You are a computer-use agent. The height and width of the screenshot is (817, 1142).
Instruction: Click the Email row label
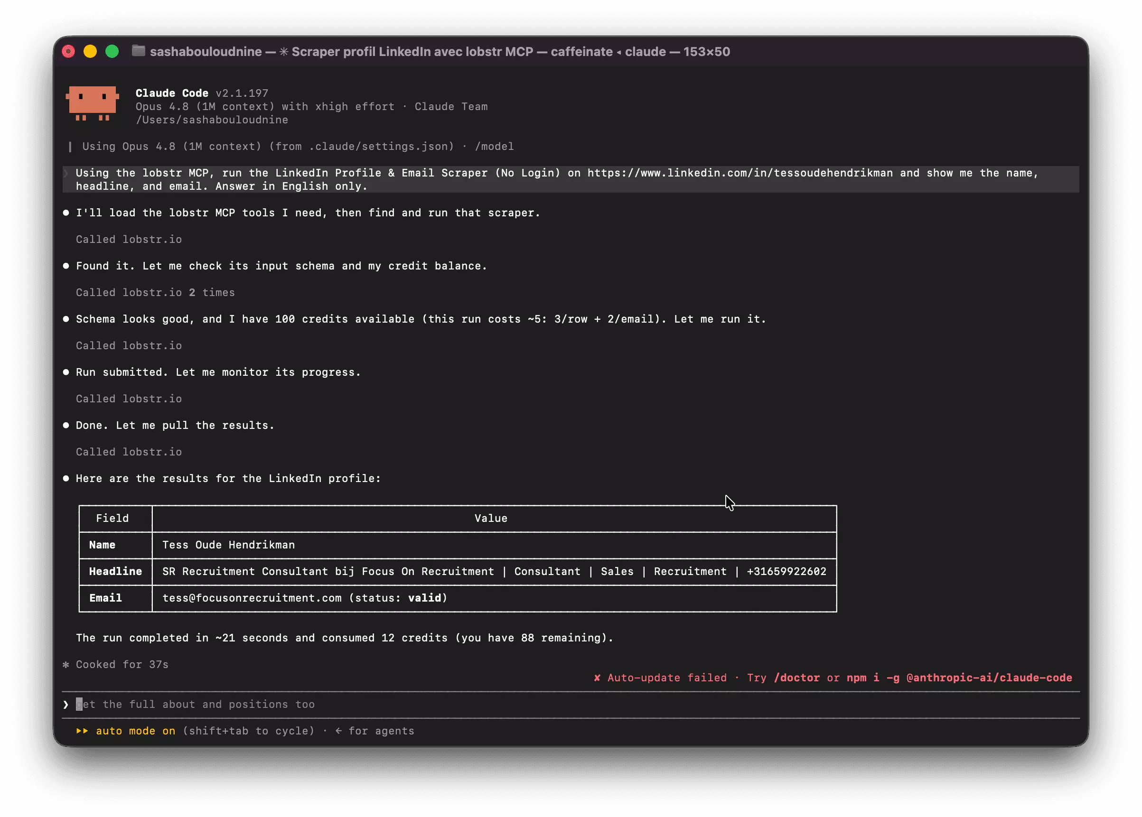(105, 598)
